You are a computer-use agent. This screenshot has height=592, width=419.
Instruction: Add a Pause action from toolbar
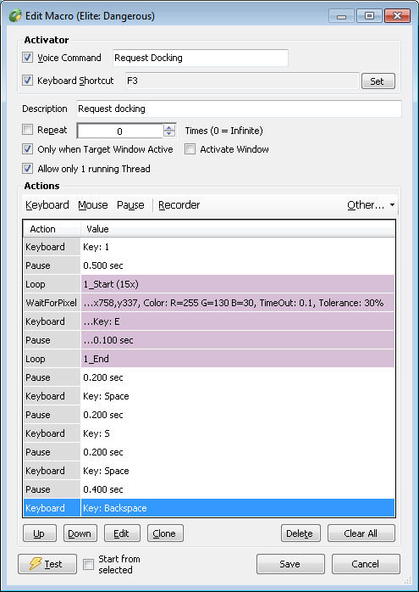[x=130, y=205]
